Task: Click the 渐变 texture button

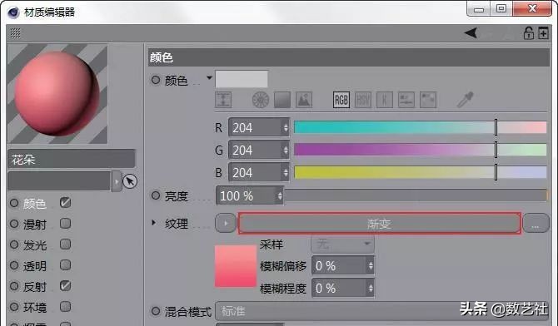Action: pyautogui.click(x=379, y=223)
